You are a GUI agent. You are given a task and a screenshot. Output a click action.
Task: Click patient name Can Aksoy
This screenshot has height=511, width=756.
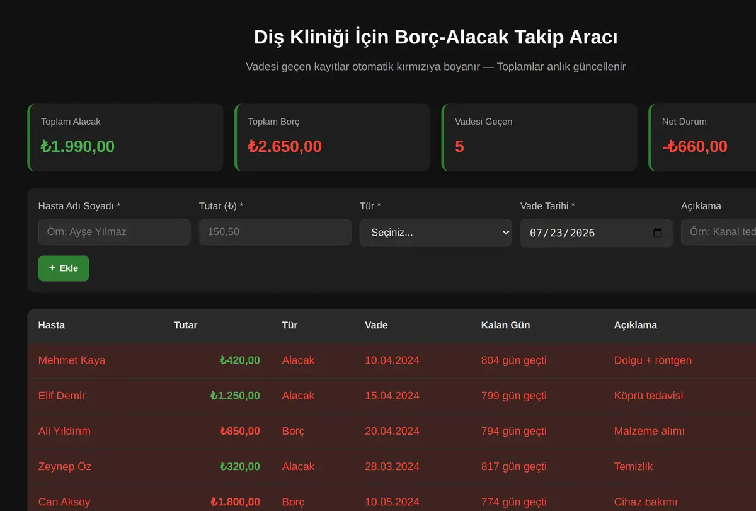tap(64, 502)
